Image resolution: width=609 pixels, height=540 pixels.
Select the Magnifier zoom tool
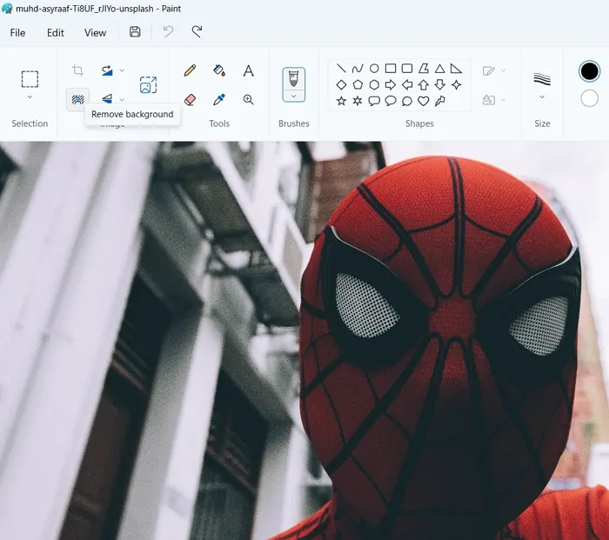tap(249, 100)
